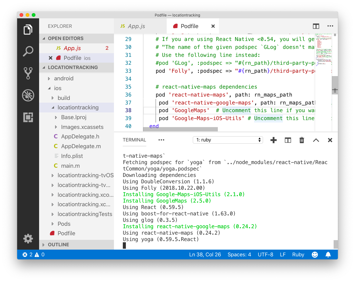The height and width of the screenshot is (282, 355).
Task: Click the editor horizontal scrollbar
Action: tap(180, 129)
